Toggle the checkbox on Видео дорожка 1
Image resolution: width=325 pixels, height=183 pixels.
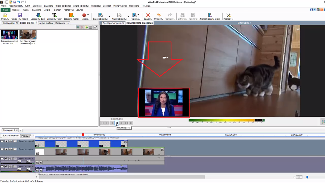tap(2, 149)
